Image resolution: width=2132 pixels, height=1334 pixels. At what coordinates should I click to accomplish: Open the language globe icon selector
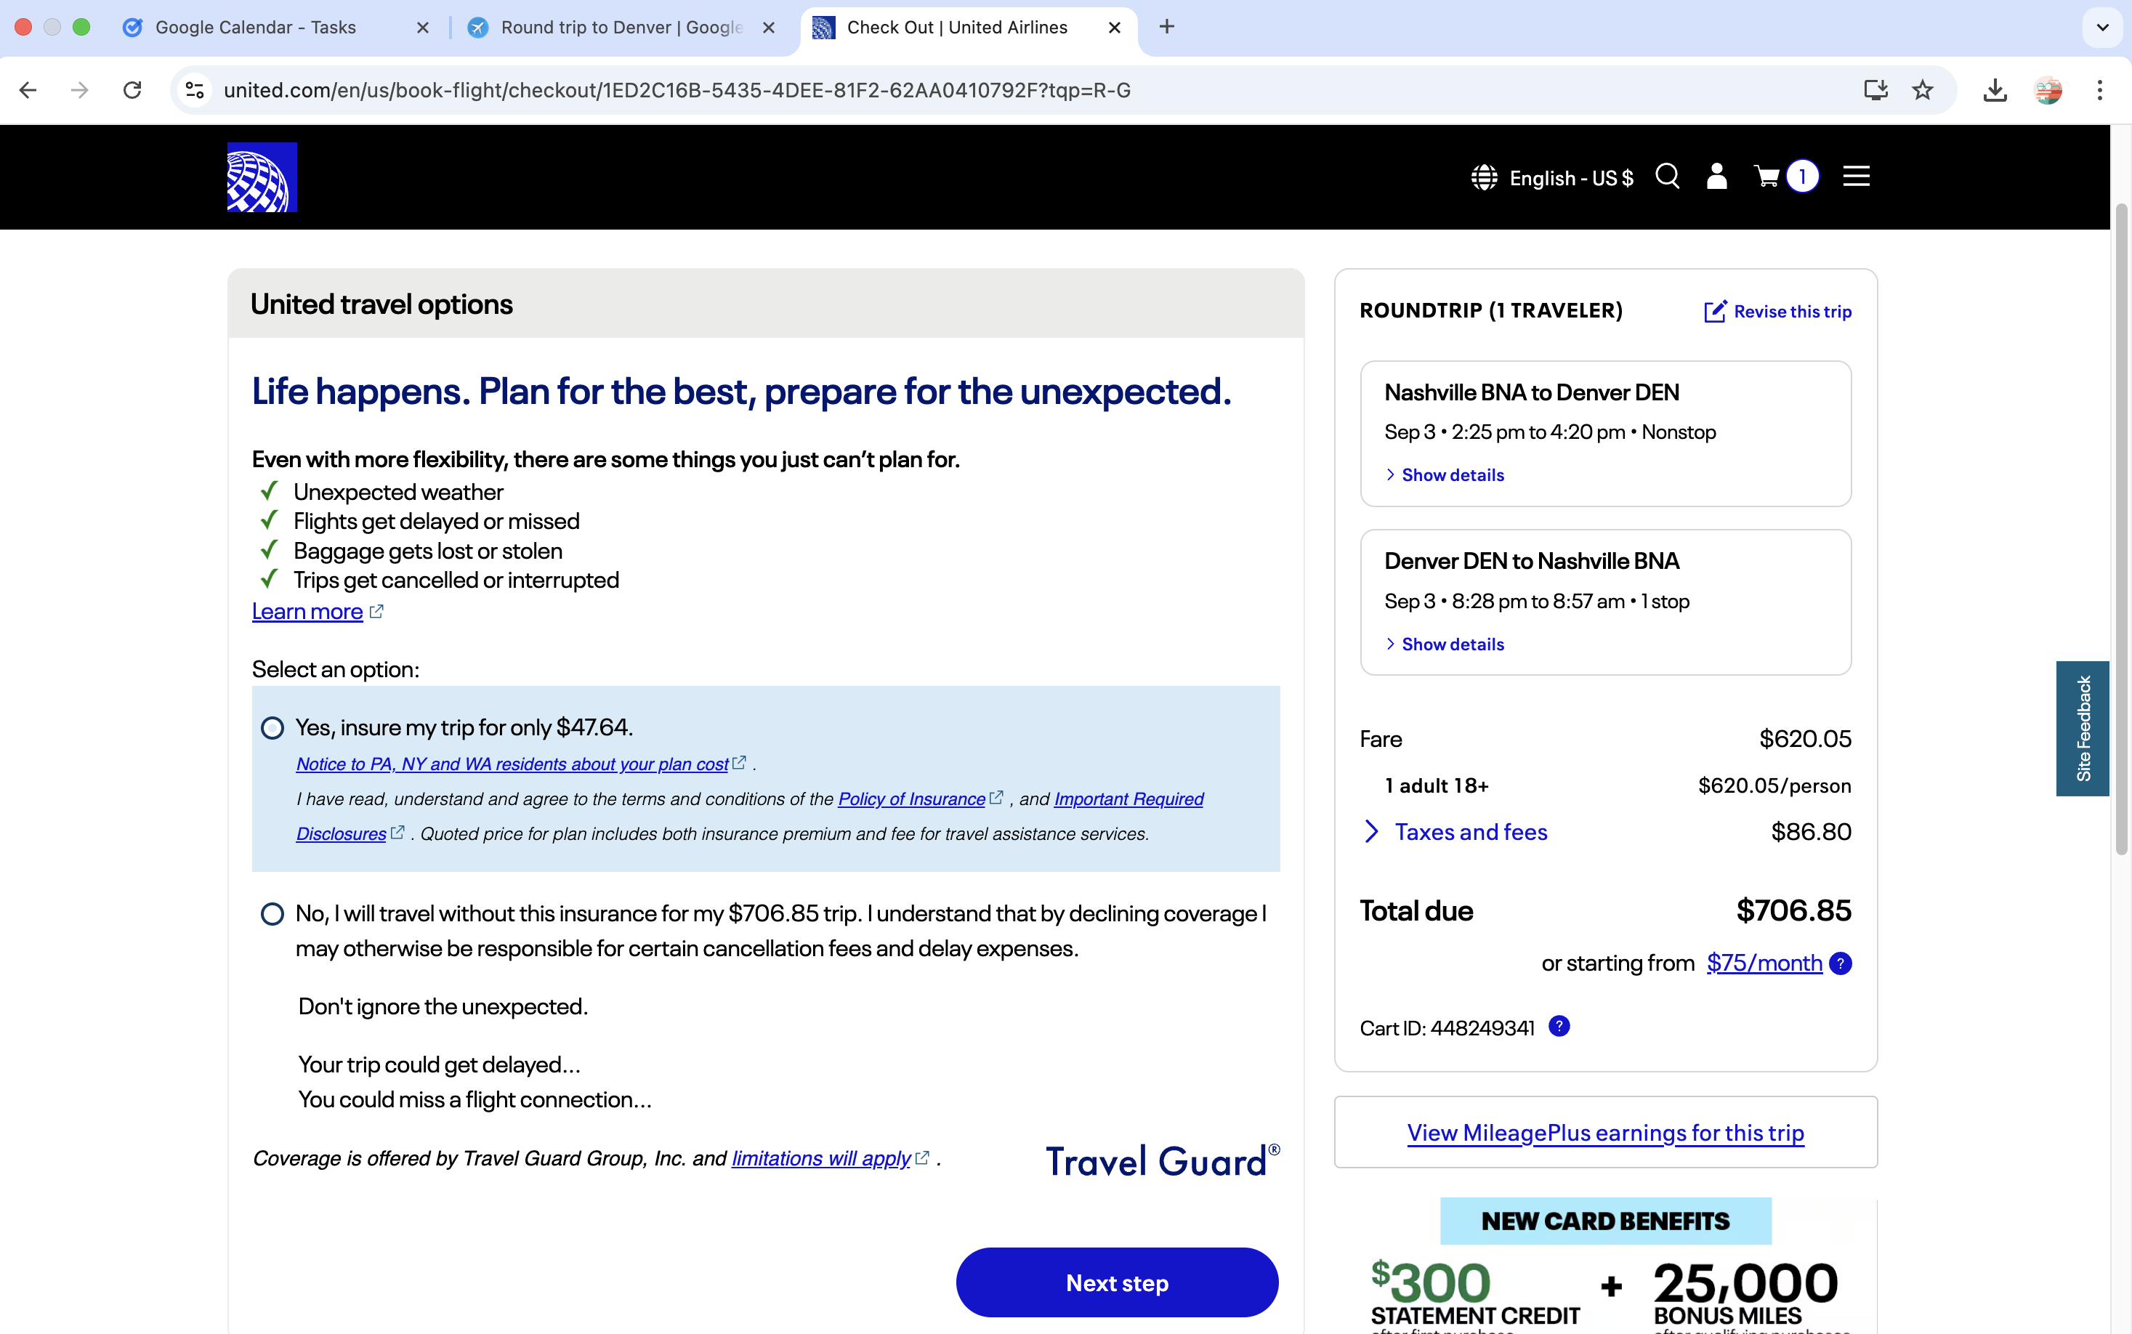(1484, 177)
